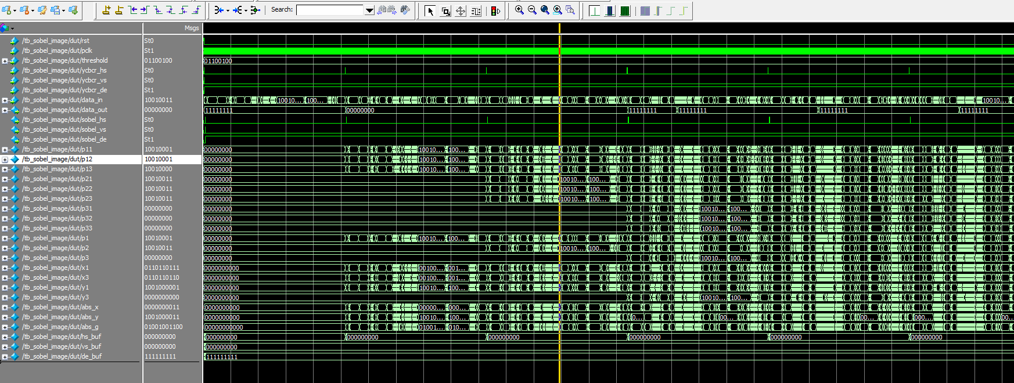Click the yellow cursor line in the waveform

(560, 203)
